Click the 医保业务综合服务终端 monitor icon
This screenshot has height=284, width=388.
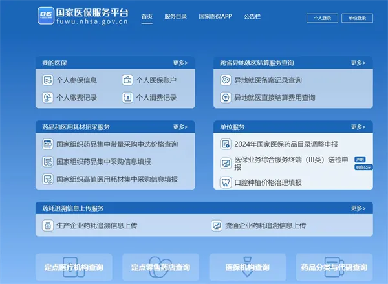(226, 164)
